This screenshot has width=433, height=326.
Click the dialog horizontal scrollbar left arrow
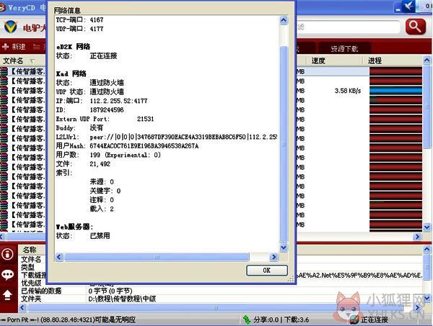click(x=59, y=257)
